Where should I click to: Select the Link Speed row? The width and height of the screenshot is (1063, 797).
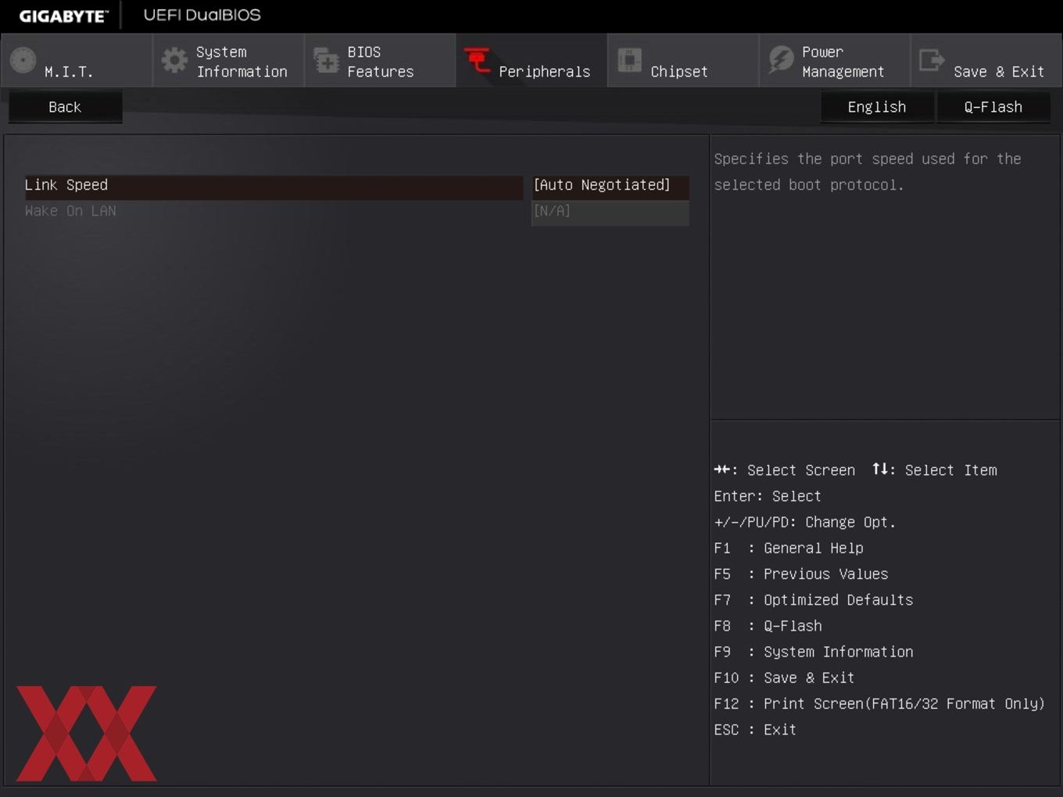tap(274, 186)
